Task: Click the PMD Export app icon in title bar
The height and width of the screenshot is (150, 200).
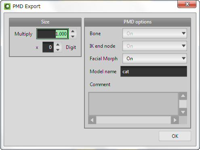Action: [x=7, y=6]
